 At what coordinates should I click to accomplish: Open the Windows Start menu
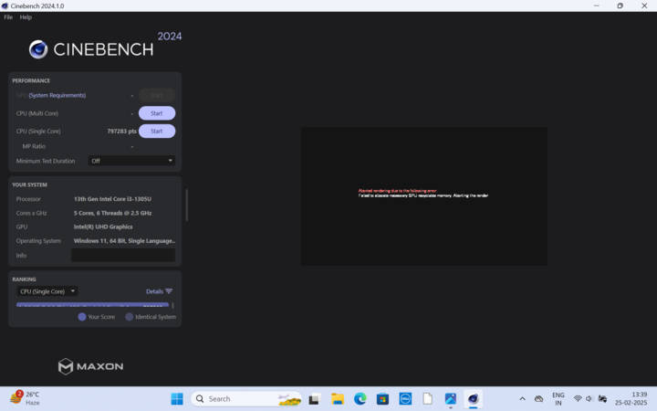(x=177, y=399)
